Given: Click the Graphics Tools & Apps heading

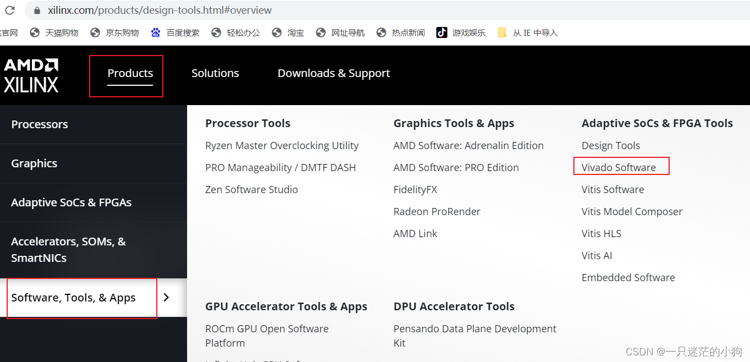Looking at the screenshot, I should click(x=454, y=123).
